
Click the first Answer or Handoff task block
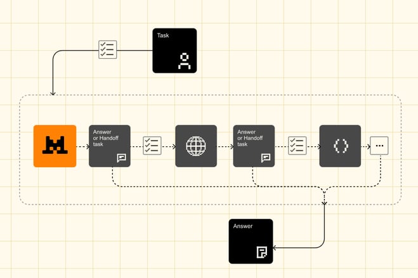110,146
